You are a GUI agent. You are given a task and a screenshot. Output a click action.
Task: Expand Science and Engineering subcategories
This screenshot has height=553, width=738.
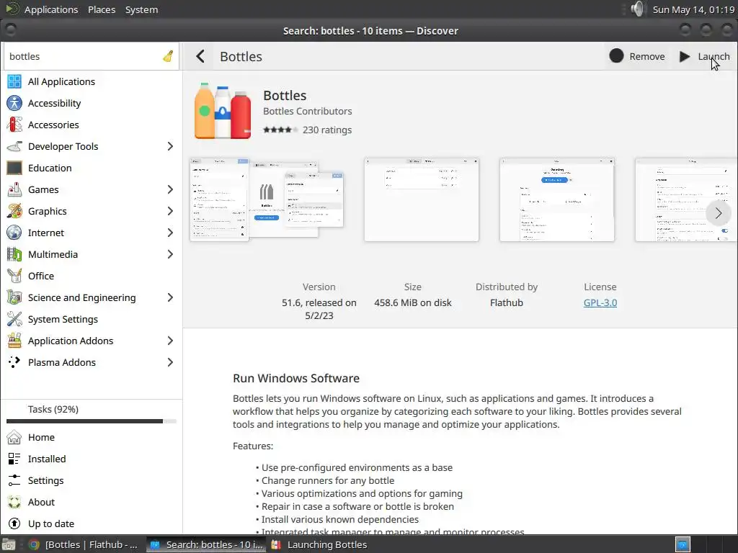[170, 297]
